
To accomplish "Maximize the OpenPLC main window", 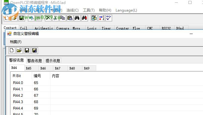I will point(190,2).
